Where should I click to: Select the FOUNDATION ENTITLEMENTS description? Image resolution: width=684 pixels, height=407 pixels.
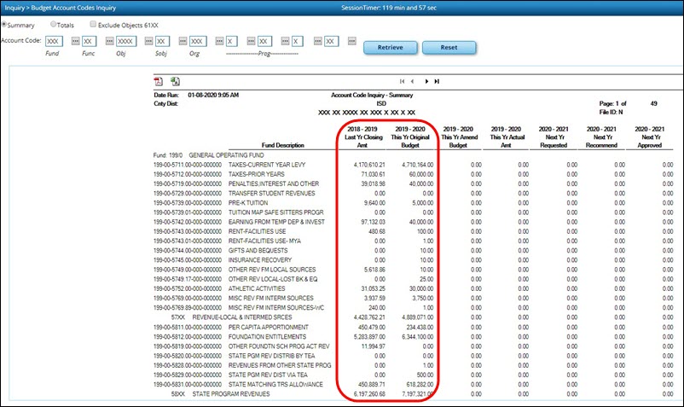[268, 337]
